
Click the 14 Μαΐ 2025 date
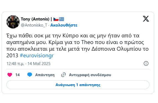pyautogui.click(x=39, y=64)
